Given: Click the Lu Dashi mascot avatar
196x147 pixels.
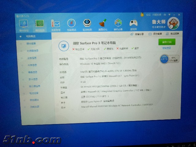Looking at the screenshot, I should point(174,23).
